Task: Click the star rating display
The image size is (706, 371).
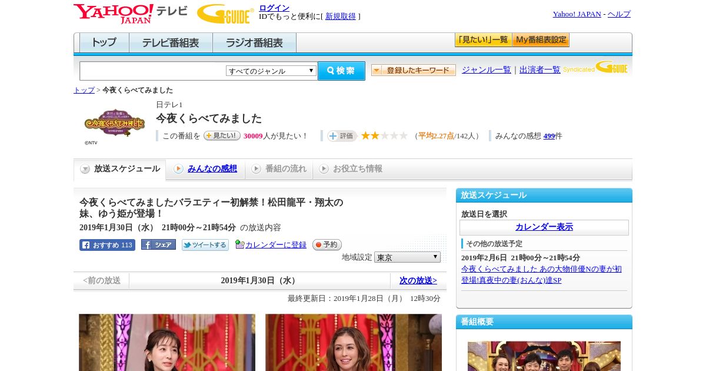Action: [384, 135]
